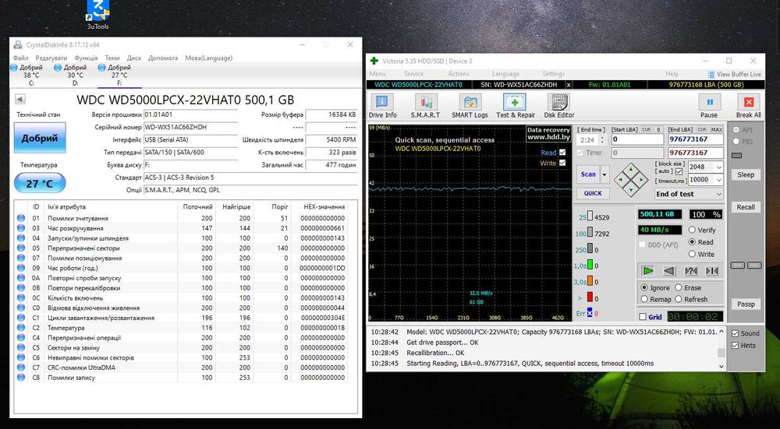Image resolution: width=780 pixels, height=429 pixels.
Task: Click View Buffer Live icon
Action: tap(711, 74)
